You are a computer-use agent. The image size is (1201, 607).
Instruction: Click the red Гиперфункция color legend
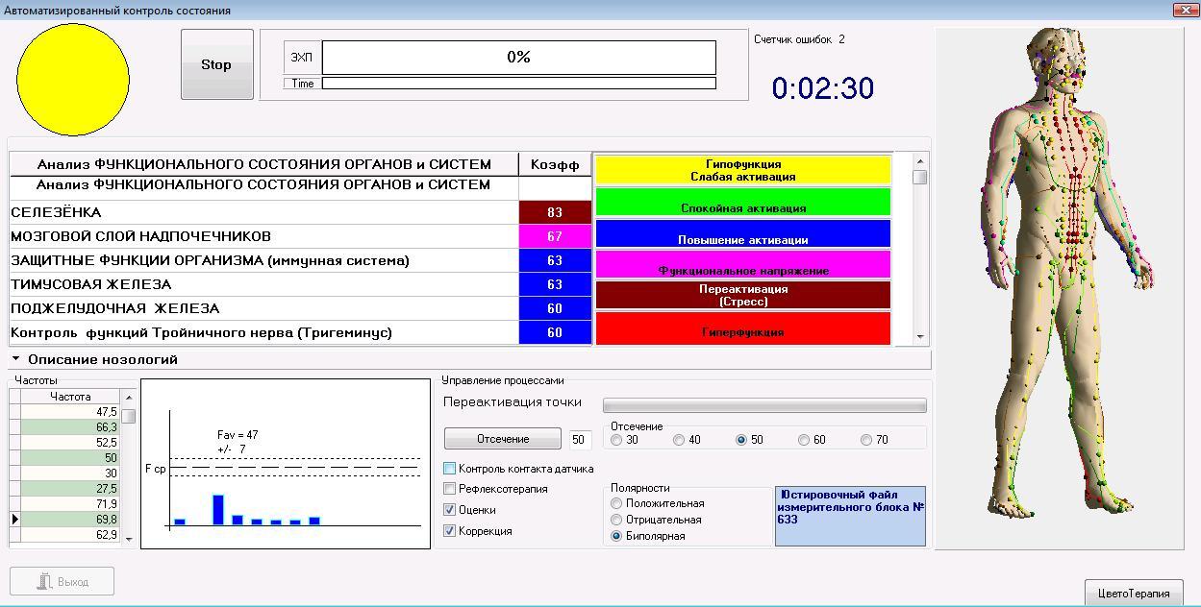pos(743,329)
